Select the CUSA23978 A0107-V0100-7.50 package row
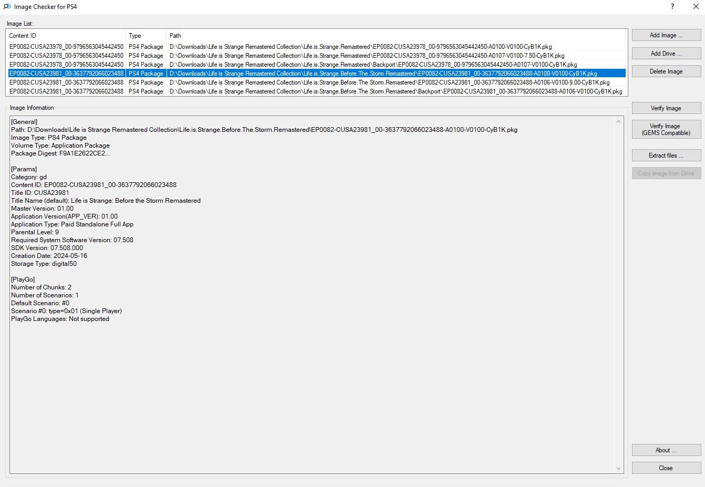Viewport: 705px width, 487px height. pos(317,56)
